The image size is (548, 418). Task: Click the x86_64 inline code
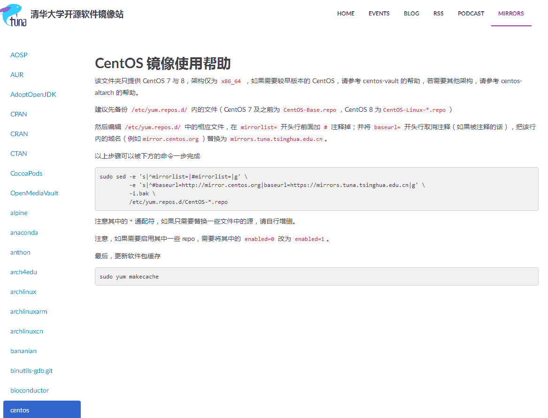click(x=231, y=81)
